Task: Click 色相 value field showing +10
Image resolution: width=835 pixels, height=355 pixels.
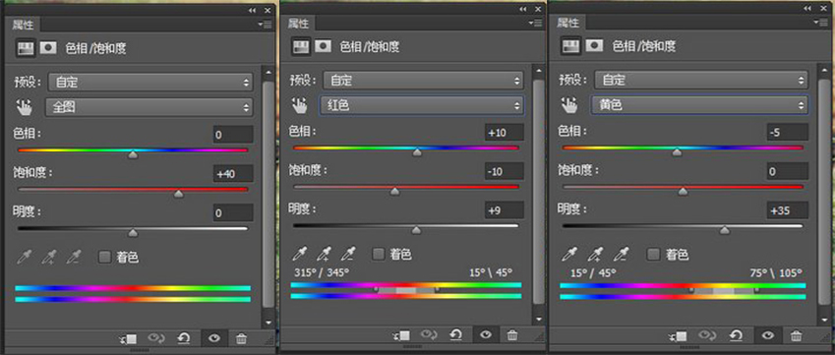Action: [505, 133]
